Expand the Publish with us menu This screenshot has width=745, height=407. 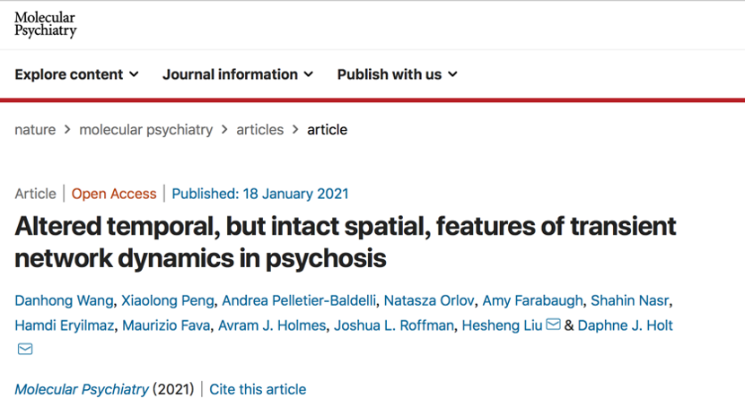click(x=397, y=74)
